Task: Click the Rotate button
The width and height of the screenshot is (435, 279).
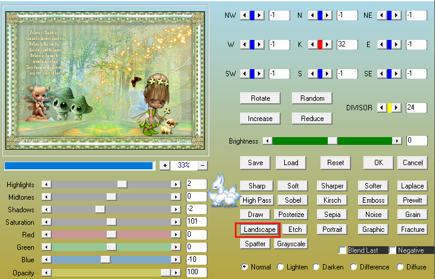Action: pyautogui.click(x=260, y=98)
